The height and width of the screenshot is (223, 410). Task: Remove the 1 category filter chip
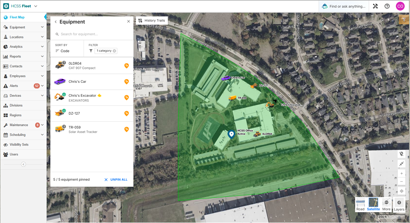point(114,51)
